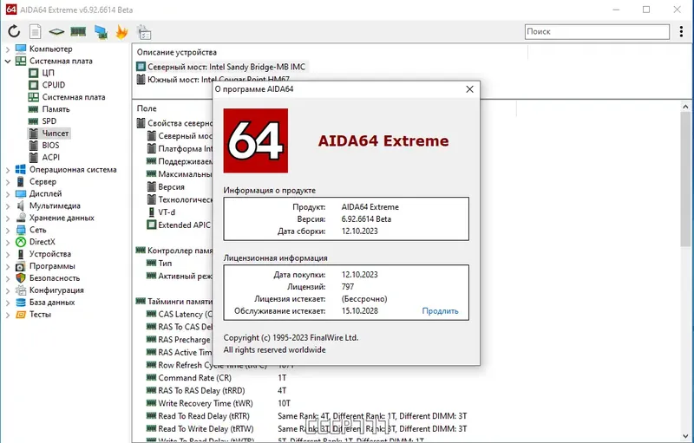The width and height of the screenshot is (694, 443).
Task: Click the vertical scrollbar thumb
Action: click(x=685, y=179)
